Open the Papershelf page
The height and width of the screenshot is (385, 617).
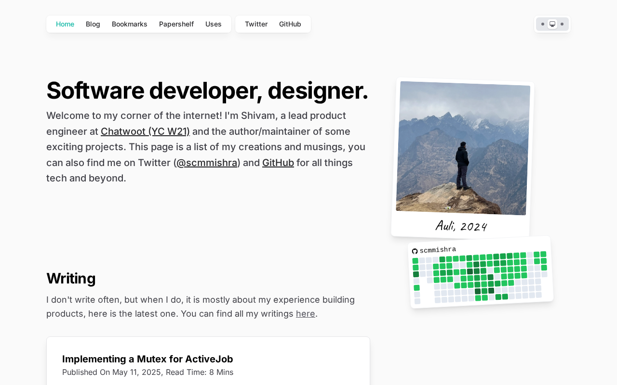(x=176, y=24)
